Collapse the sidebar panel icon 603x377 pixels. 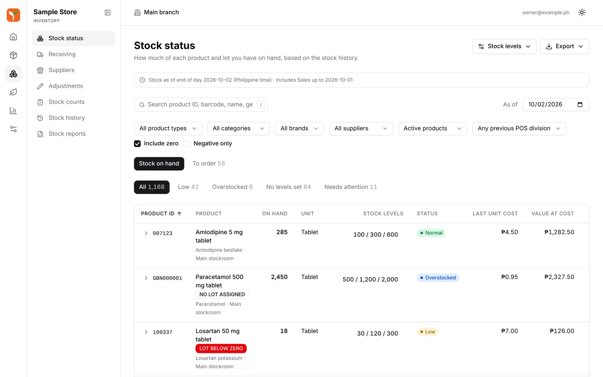107,13
